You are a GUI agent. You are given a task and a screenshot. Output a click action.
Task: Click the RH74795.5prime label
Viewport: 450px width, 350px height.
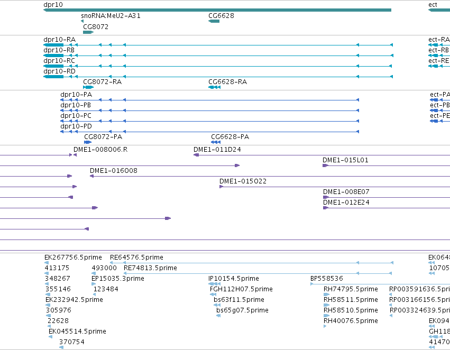[351, 289]
